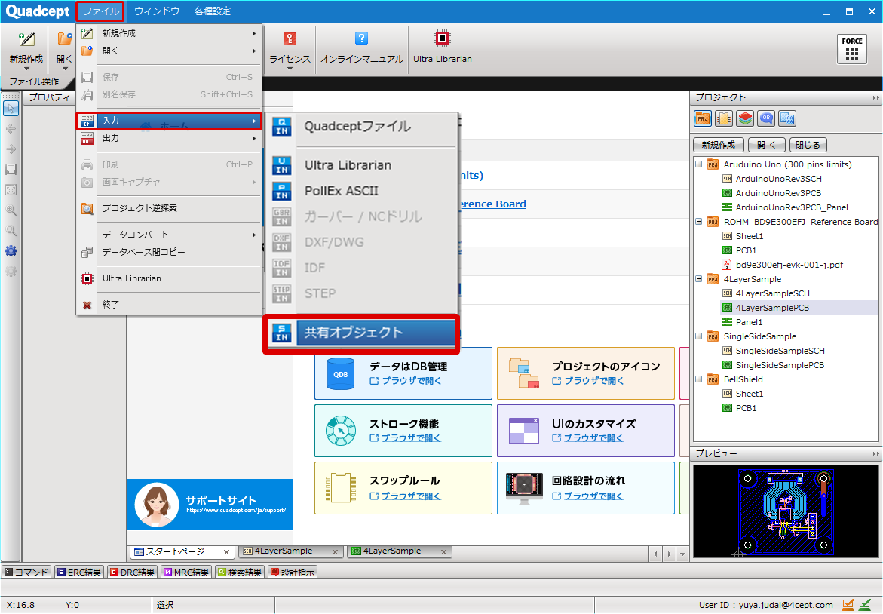
Task: Expand the 出力 submenu in the file menu
Action: click(x=170, y=139)
